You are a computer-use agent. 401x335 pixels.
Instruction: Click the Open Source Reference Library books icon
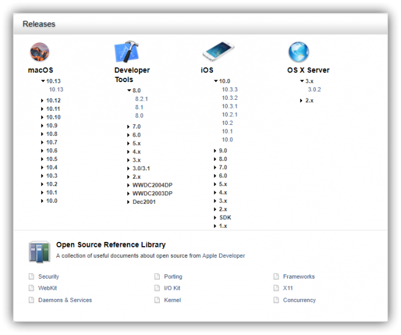[x=39, y=252]
